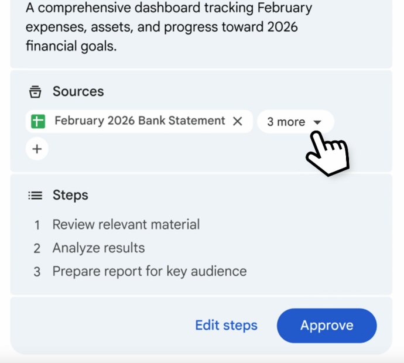Open the February 2026 Bank Statement chip
Viewport: 404px width, 363px height.
[x=139, y=121]
